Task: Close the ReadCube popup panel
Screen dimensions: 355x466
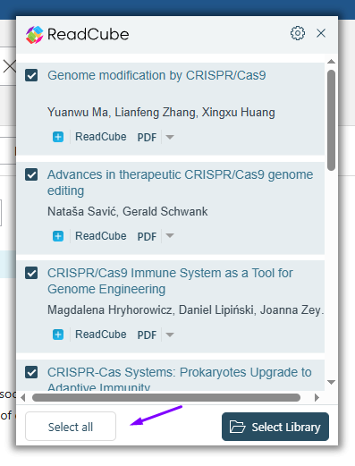Action: [x=321, y=33]
